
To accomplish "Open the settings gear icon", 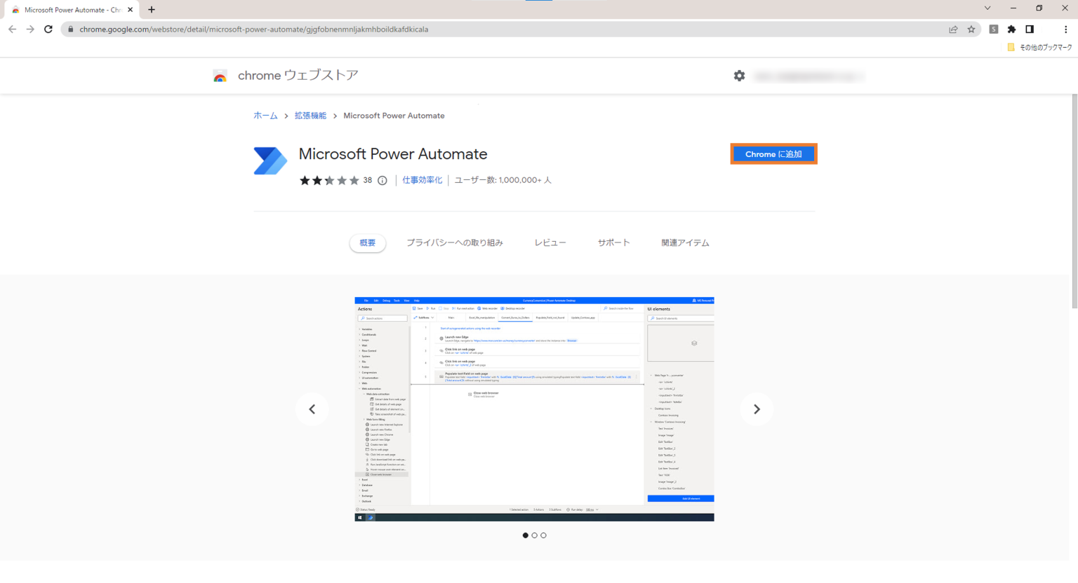I will 739,76.
